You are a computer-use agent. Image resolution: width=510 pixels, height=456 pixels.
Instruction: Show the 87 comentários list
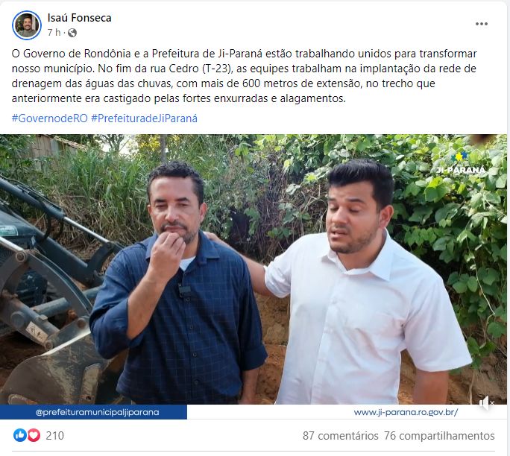[341, 436]
